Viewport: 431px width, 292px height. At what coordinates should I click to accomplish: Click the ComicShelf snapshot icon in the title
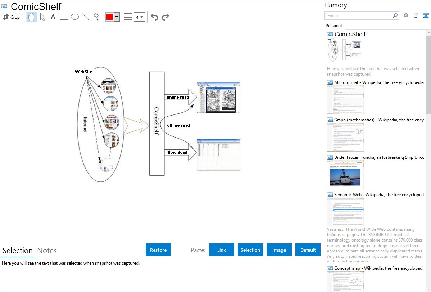(x=4, y=6)
